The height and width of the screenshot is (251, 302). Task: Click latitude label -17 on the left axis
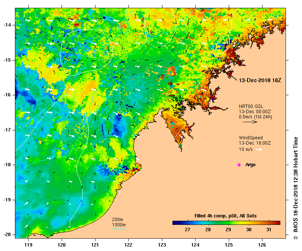[x=7, y=130]
